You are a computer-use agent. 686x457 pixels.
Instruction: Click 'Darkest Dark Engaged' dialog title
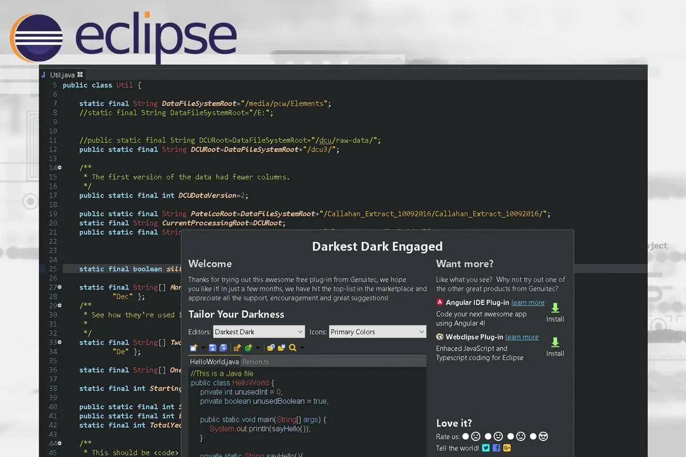tap(377, 247)
